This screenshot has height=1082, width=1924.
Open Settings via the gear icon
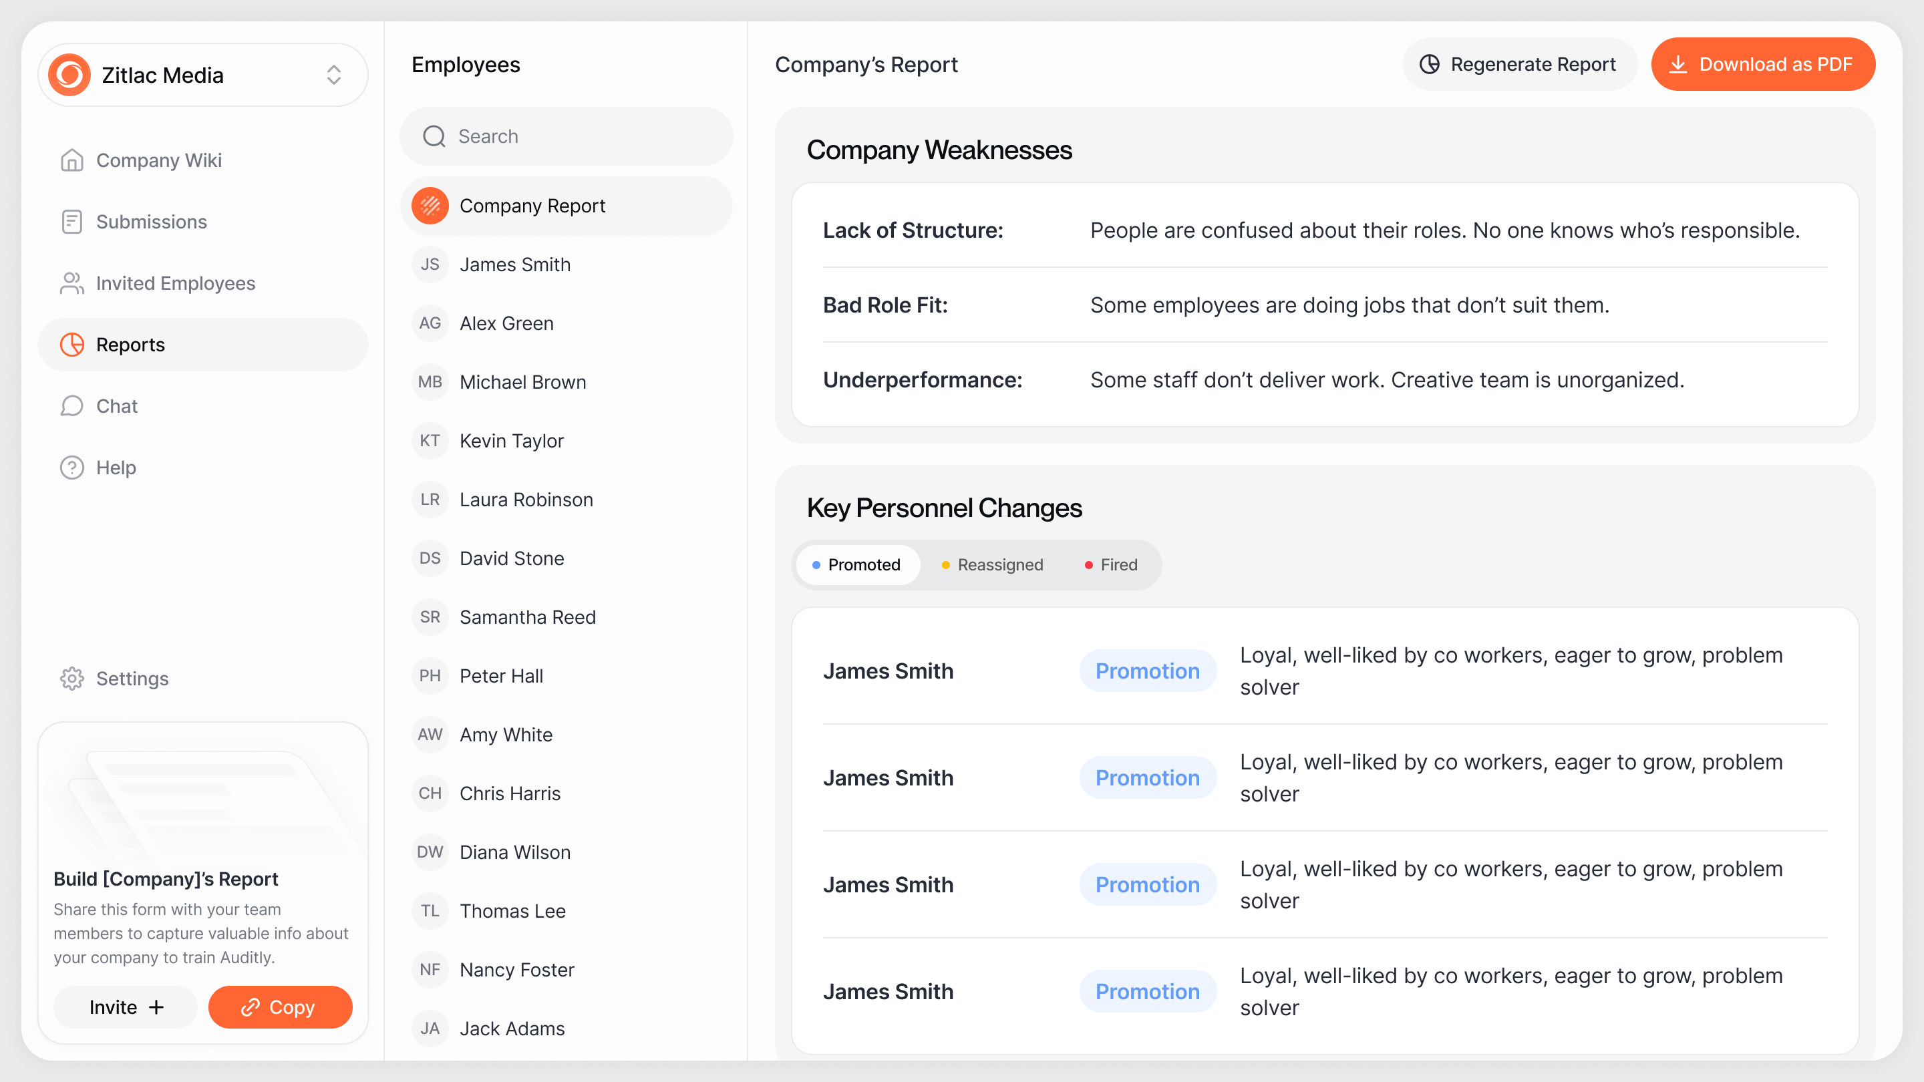(x=71, y=678)
